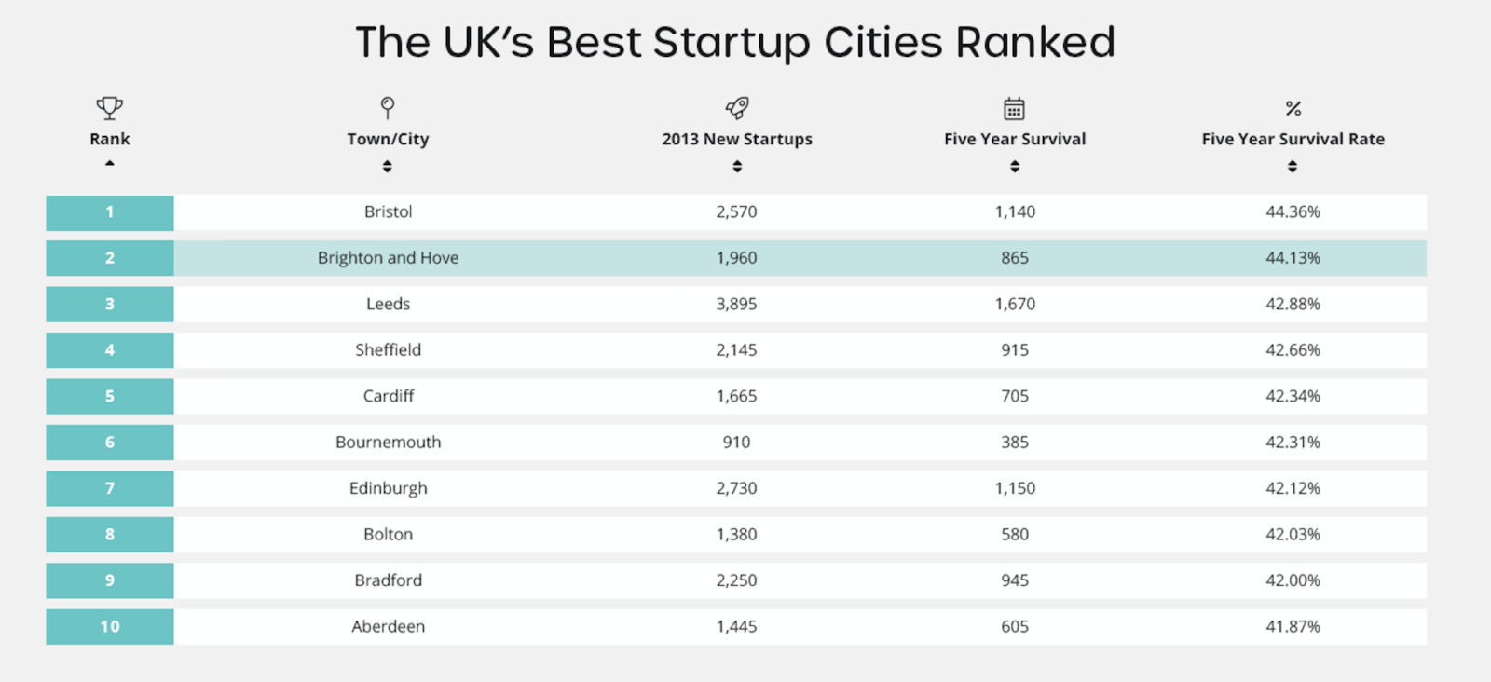1491x682 pixels.
Task: Click the Five Year Survival Rate header label
Action: tap(1293, 139)
